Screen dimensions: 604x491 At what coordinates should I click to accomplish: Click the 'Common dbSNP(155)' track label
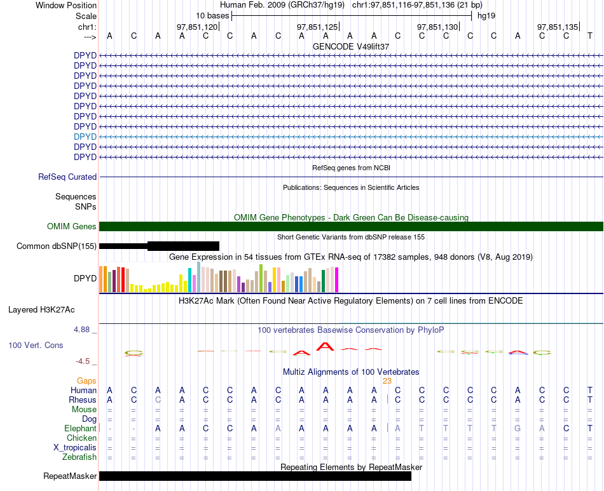[x=56, y=246]
